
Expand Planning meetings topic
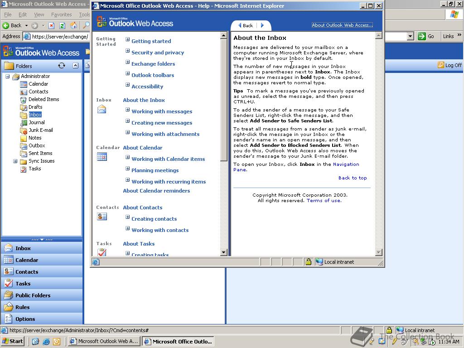click(127, 169)
